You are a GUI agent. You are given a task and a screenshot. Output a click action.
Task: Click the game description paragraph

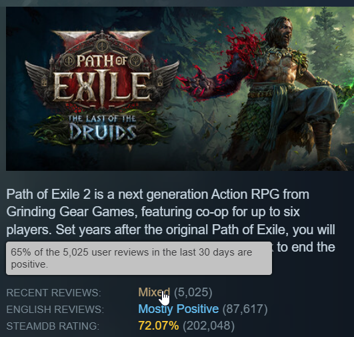171,220
